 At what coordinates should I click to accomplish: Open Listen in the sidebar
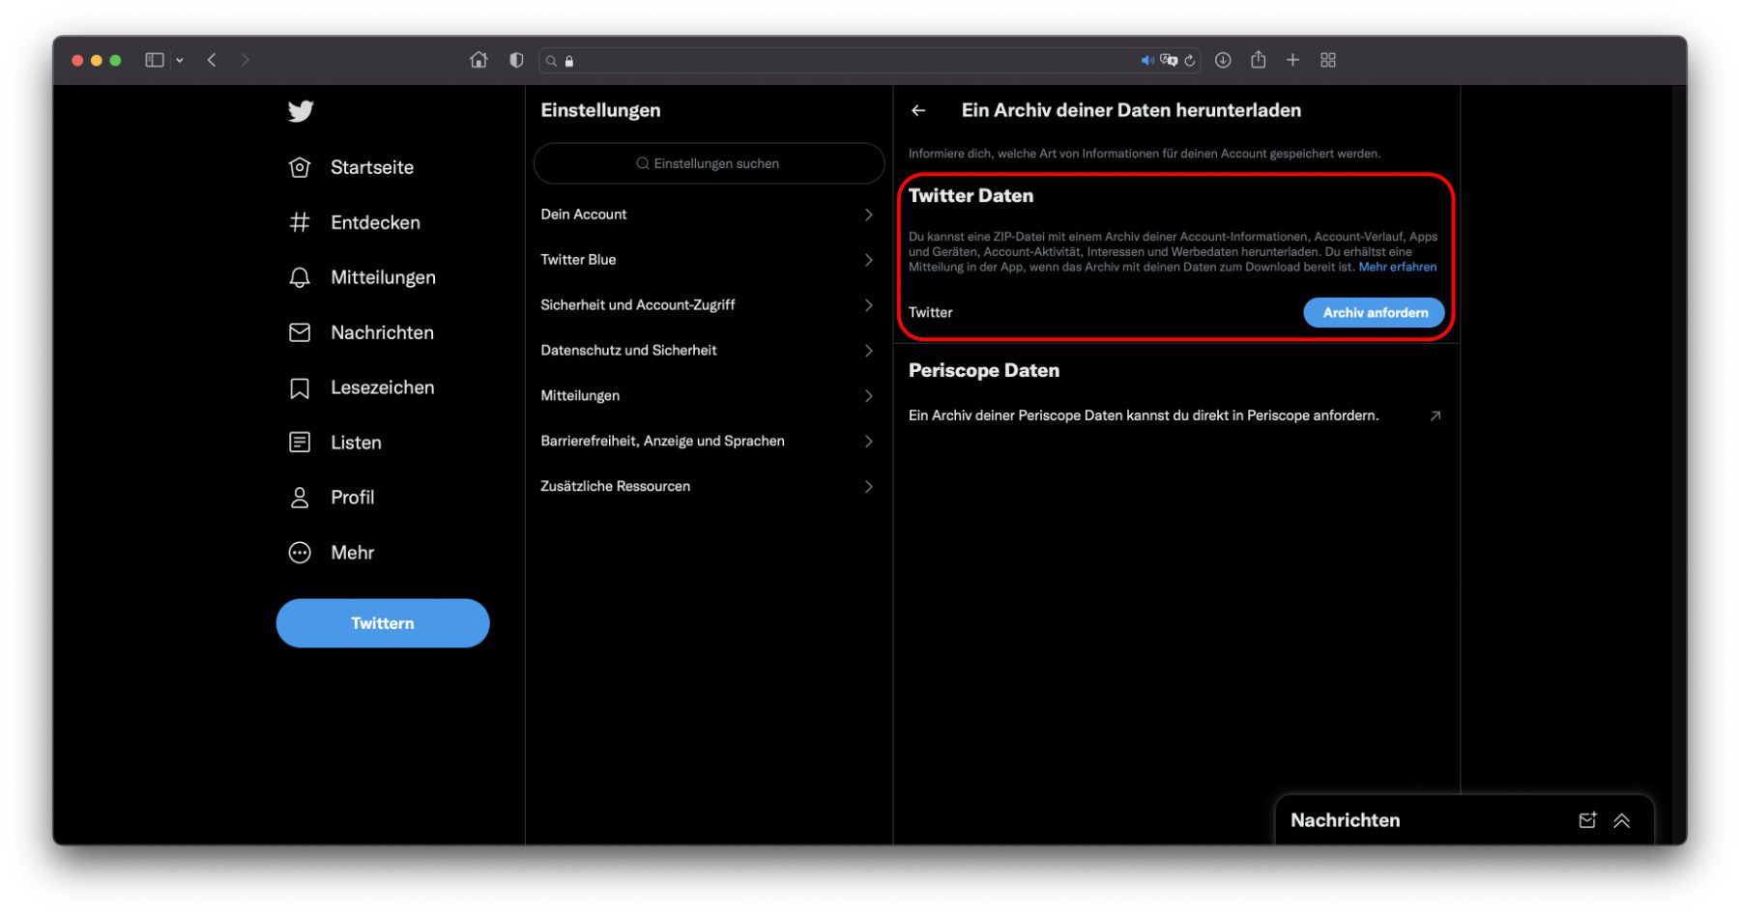point(355,443)
